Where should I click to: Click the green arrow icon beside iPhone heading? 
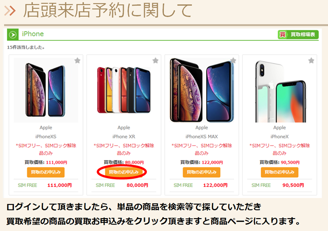pos(13,34)
